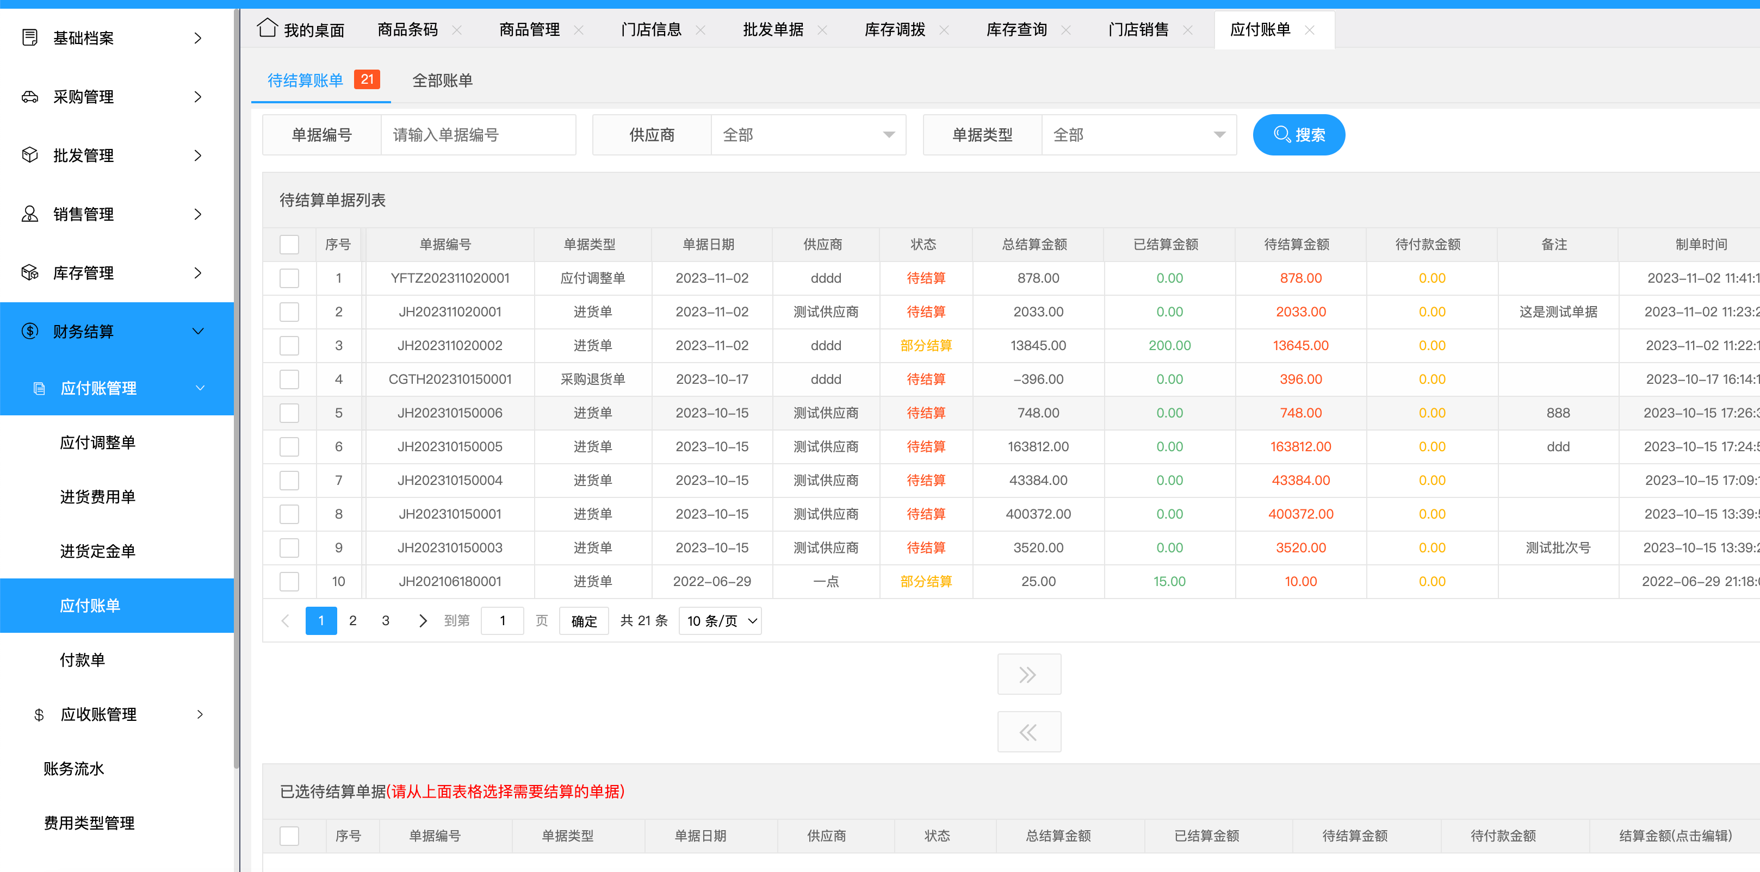Click the 确定 page jump button
Viewport: 1760px width, 872px height.
coord(584,621)
